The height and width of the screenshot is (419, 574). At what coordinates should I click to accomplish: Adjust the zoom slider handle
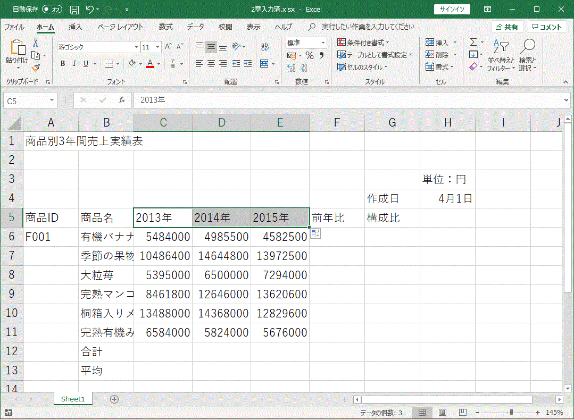click(x=511, y=413)
